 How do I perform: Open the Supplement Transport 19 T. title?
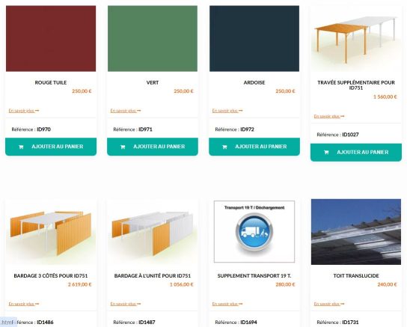pos(254,276)
